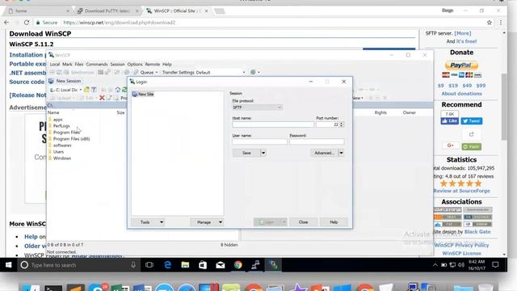This screenshot has width=517, height=291.
Task: Click the green globe icon in WinSCP toolbar
Action: [x=253, y=72]
